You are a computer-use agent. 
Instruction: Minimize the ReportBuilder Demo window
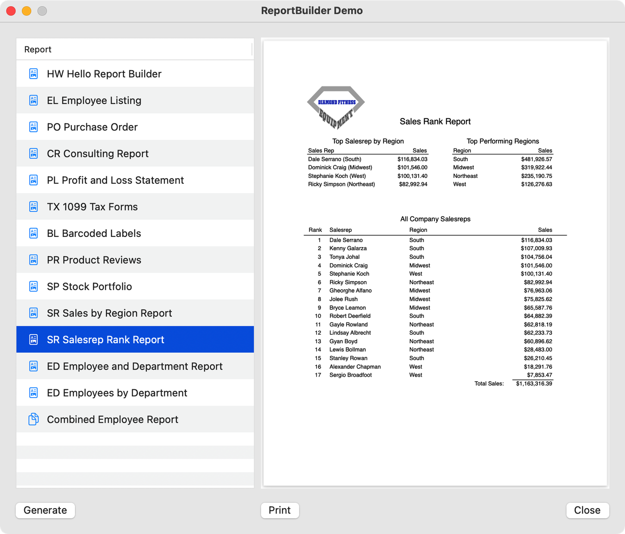pos(26,11)
